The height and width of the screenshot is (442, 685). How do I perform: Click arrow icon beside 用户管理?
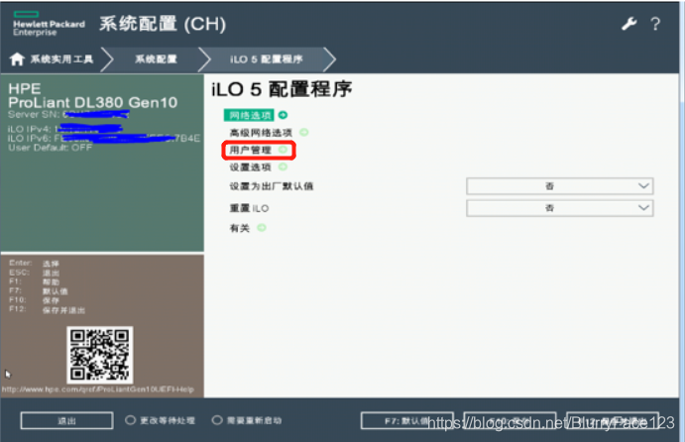pyautogui.click(x=284, y=150)
